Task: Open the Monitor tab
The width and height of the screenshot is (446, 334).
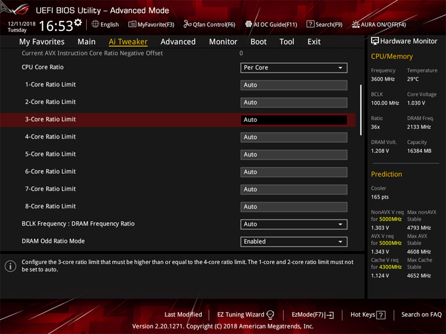Action: coord(223,42)
